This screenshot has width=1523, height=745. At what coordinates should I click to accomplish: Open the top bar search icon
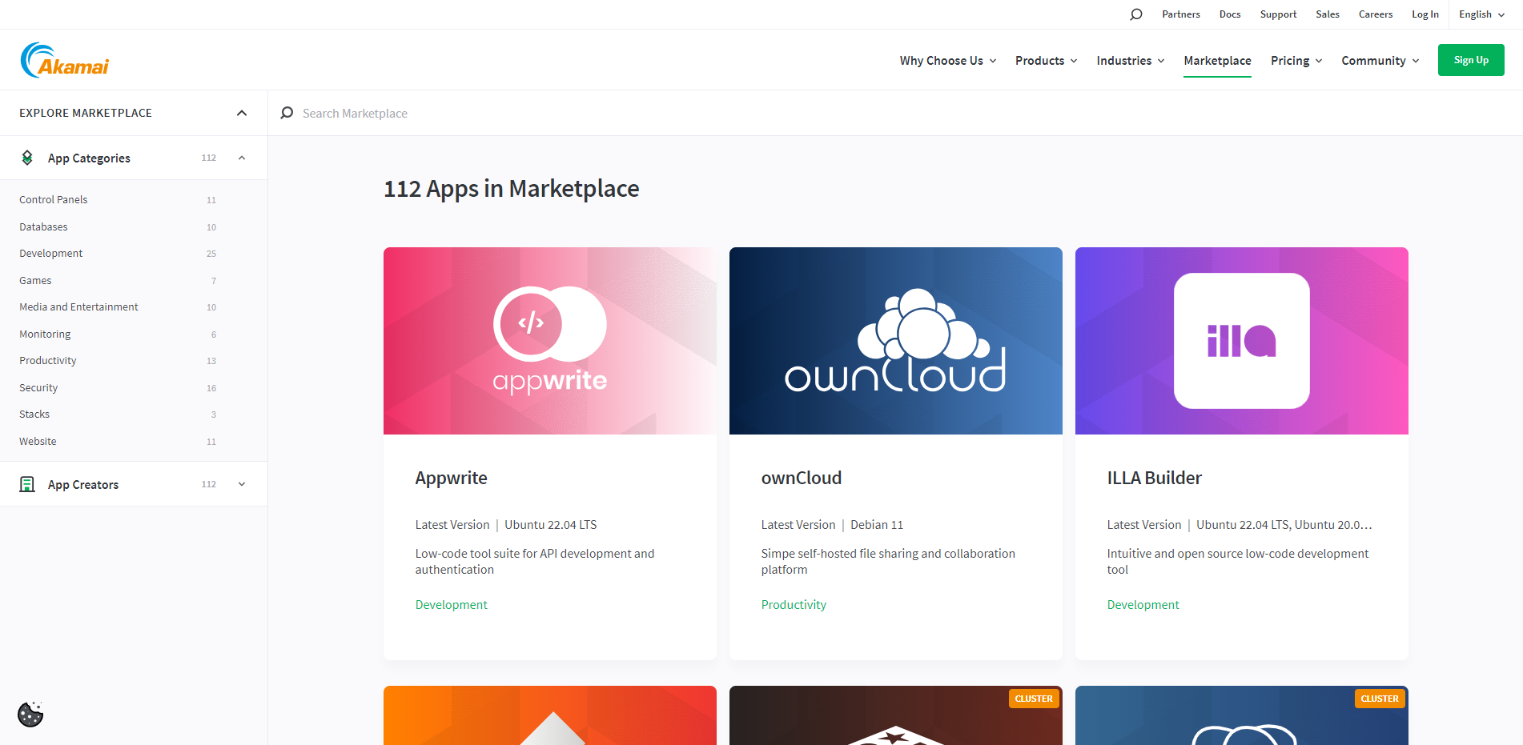[x=1135, y=14]
